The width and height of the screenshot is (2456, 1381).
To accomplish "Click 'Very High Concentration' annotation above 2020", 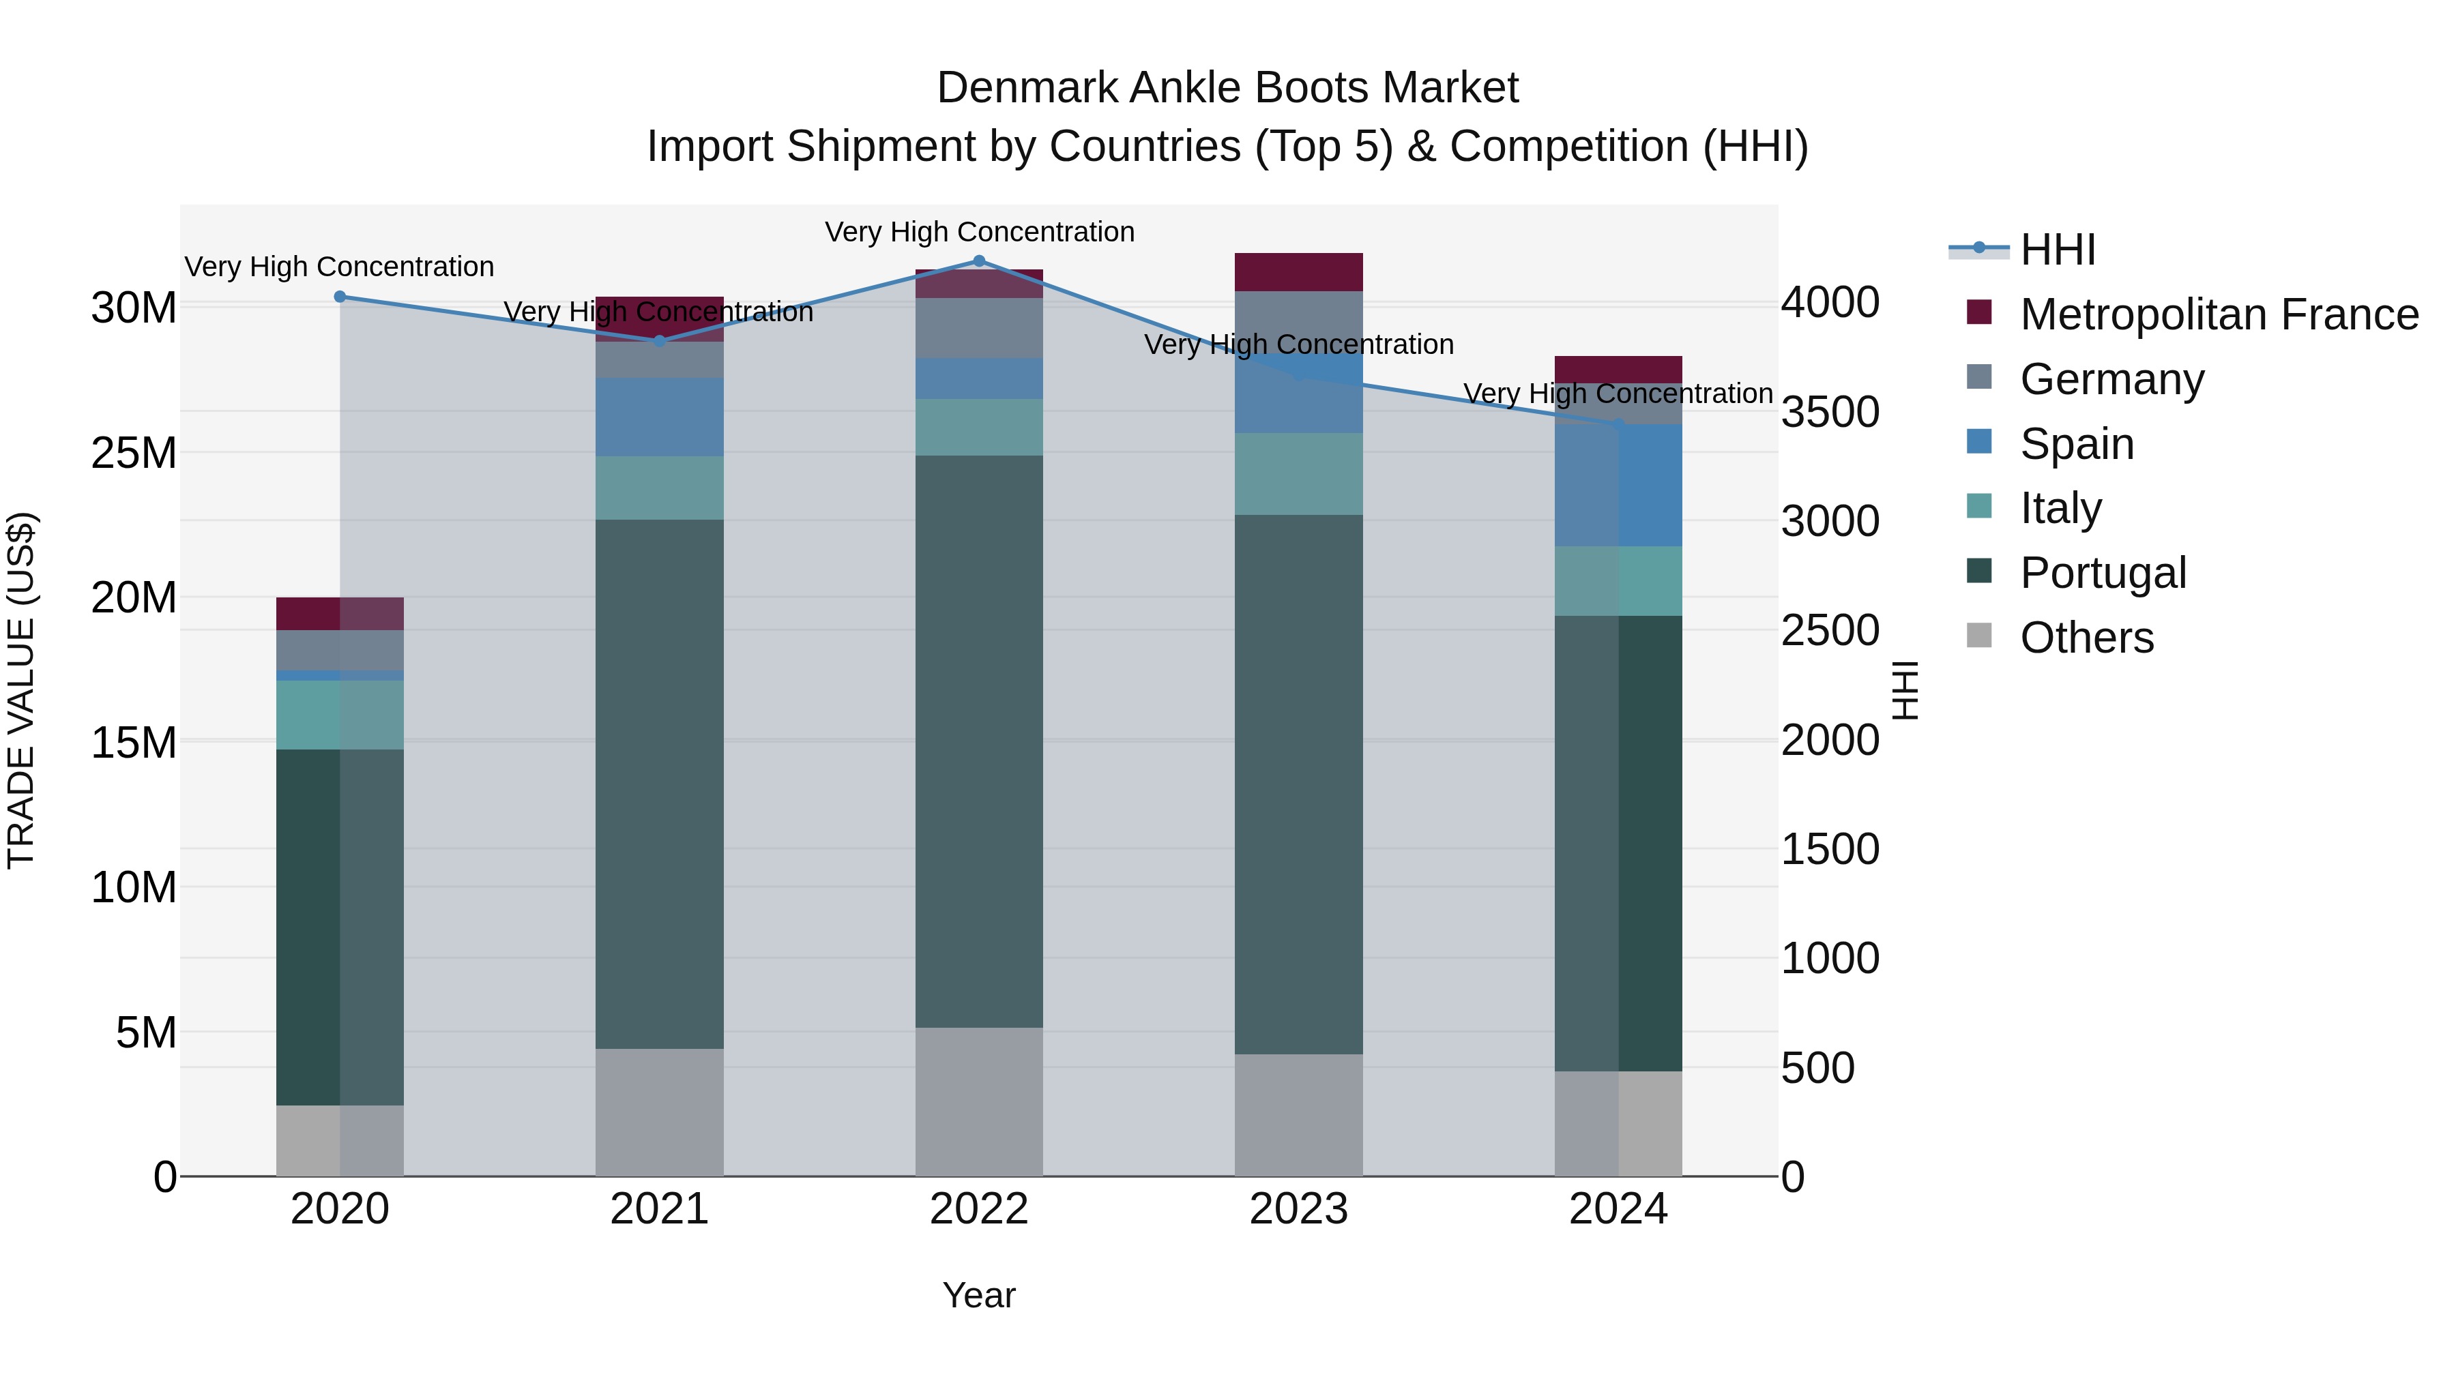I will coord(340,267).
